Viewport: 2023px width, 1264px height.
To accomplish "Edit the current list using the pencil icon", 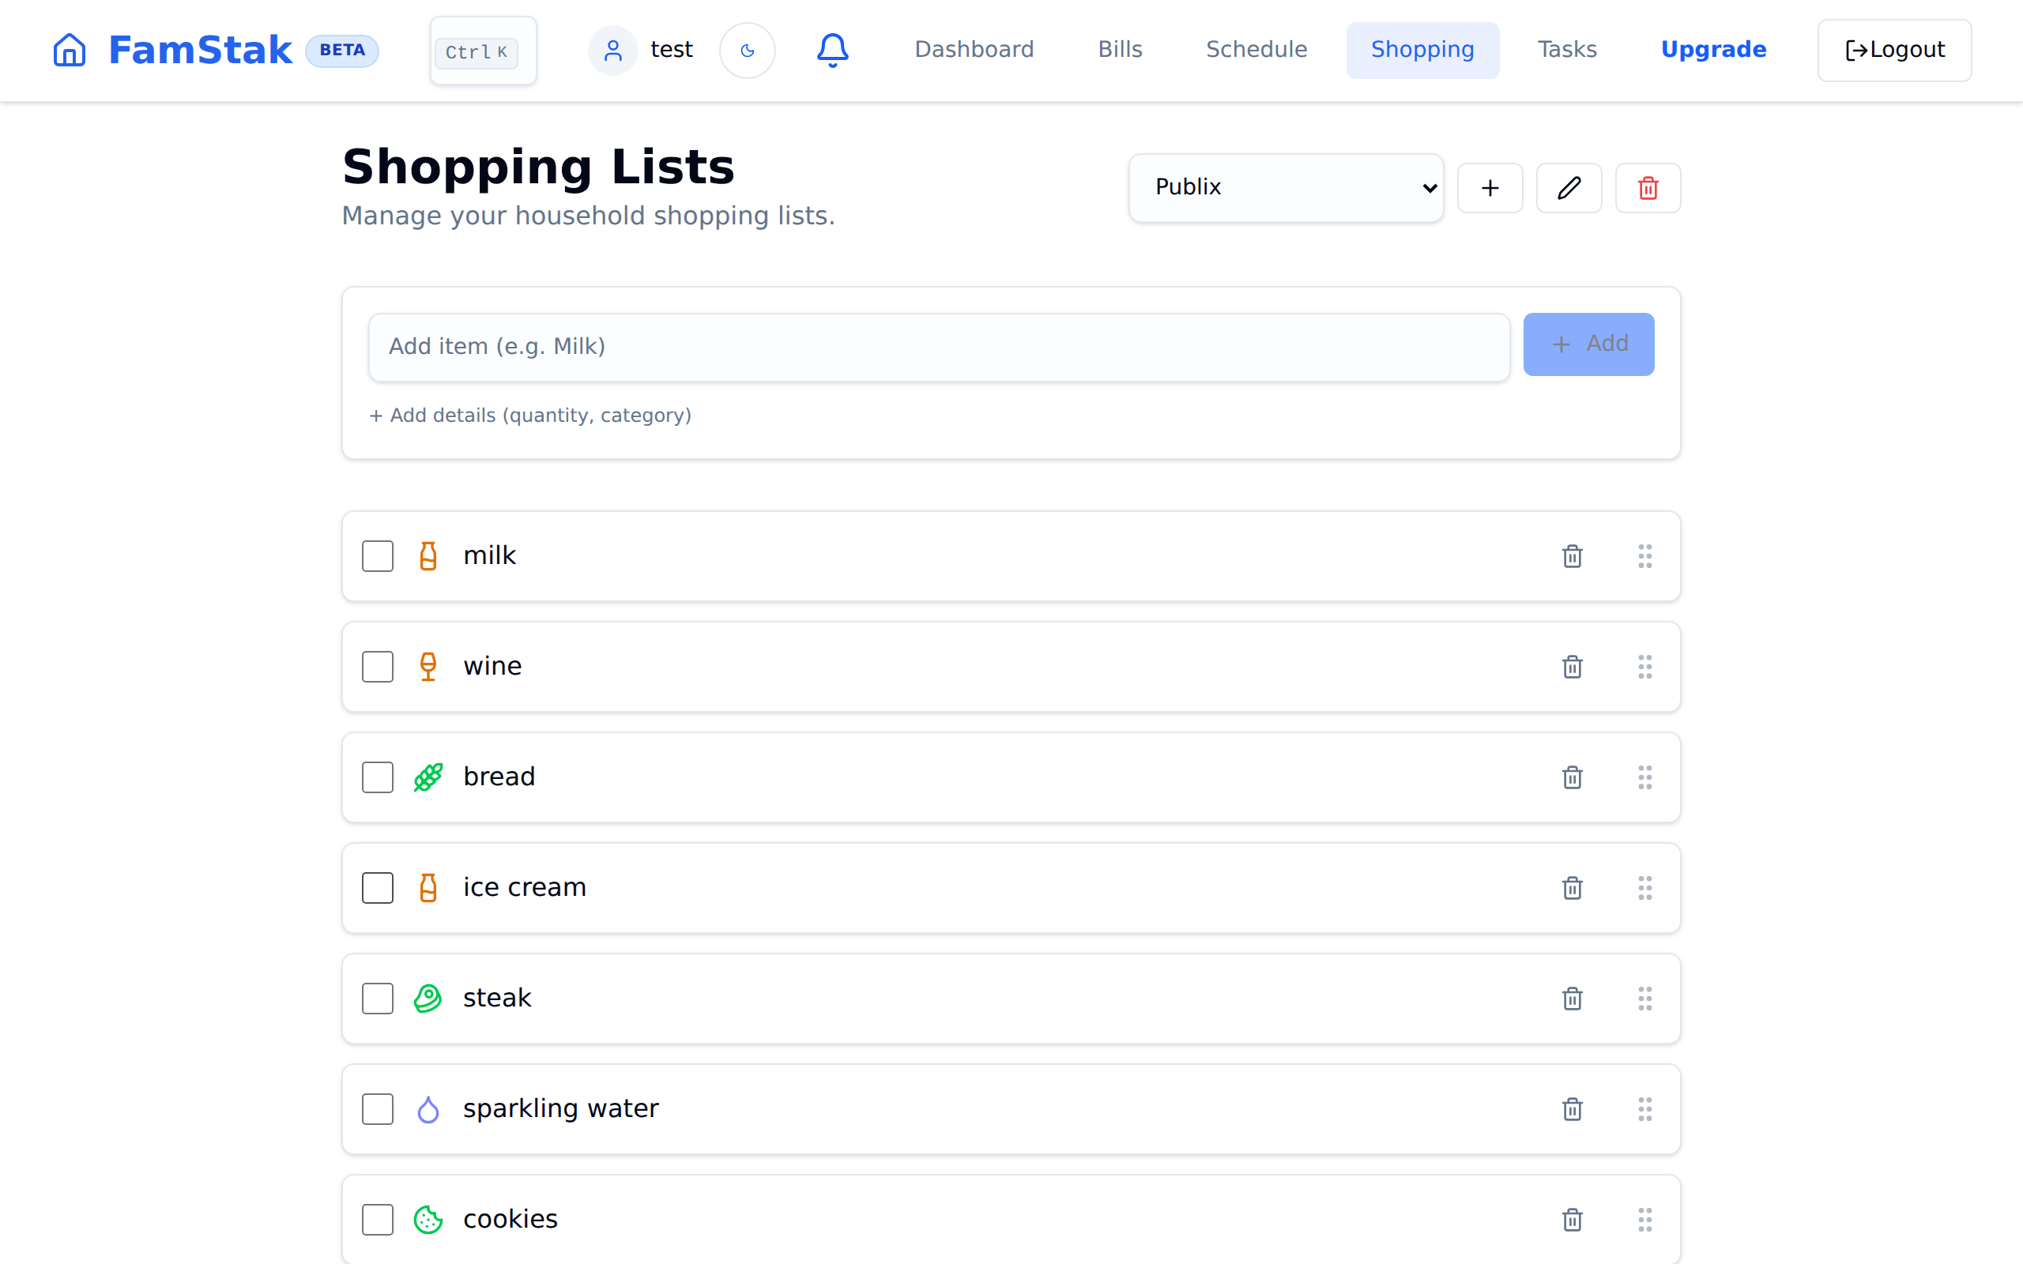I will pos(1569,187).
